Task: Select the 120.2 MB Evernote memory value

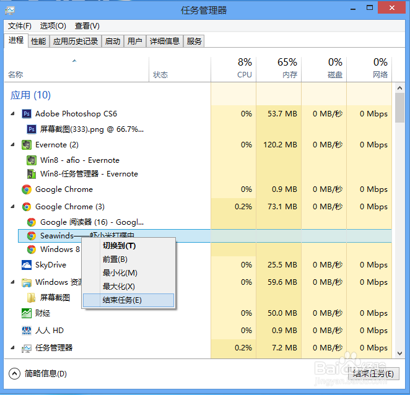Action: point(280,145)
